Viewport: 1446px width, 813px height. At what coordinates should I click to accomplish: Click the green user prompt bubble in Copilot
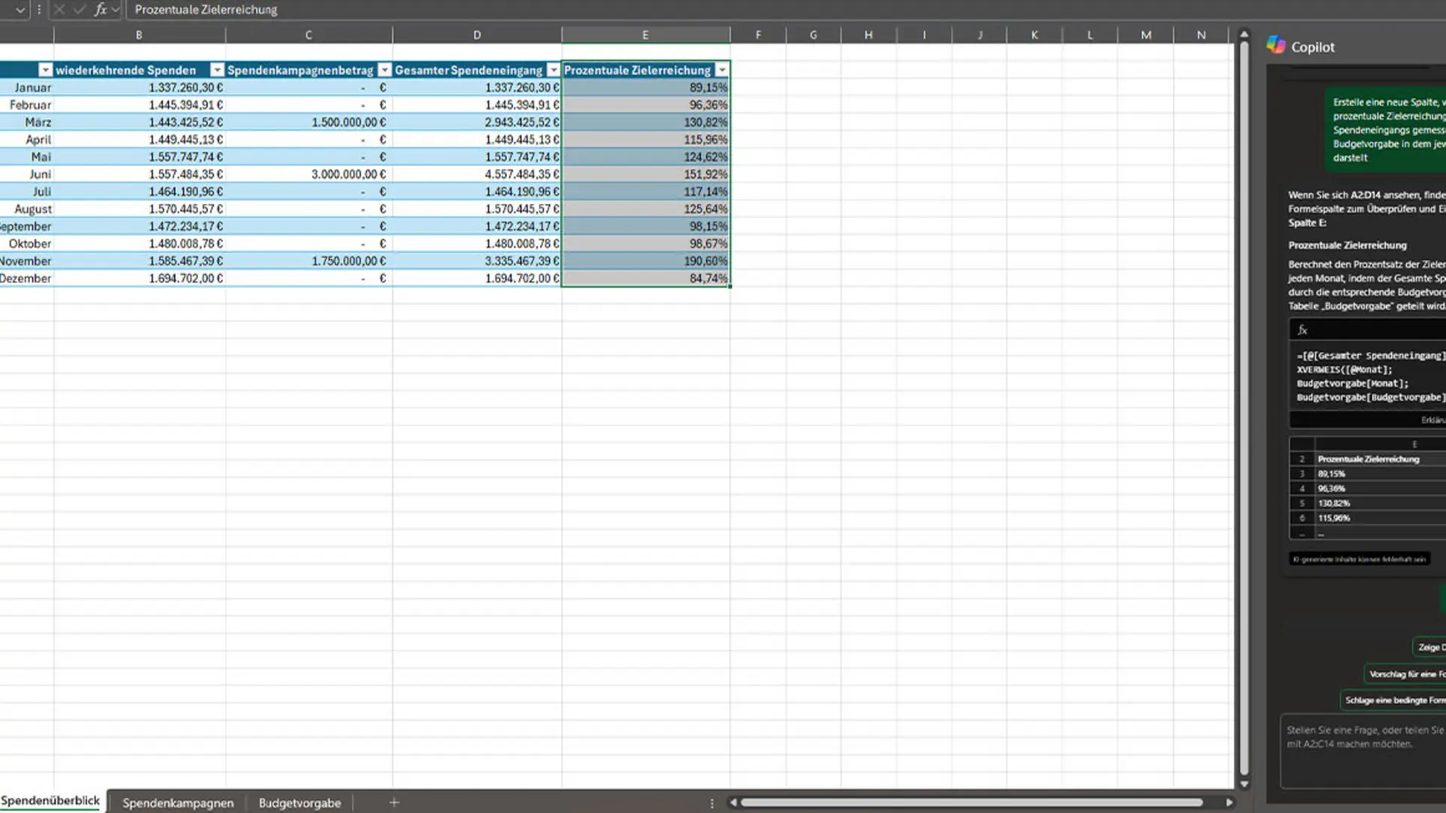tap(1386, 129)
